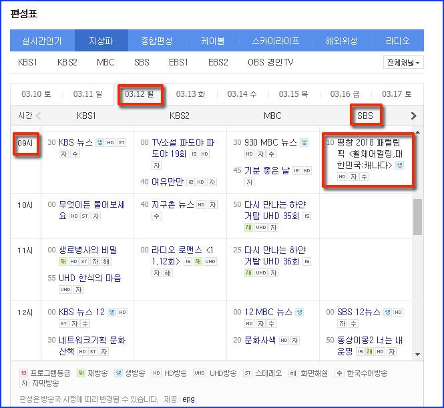Open the 12 MBC 뉴스 program
This screenshot has width=444, height=408.
click(268, 312)
